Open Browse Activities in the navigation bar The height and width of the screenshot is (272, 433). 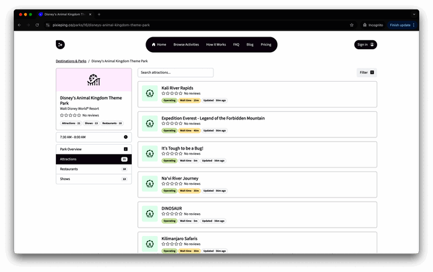point(186,44)
